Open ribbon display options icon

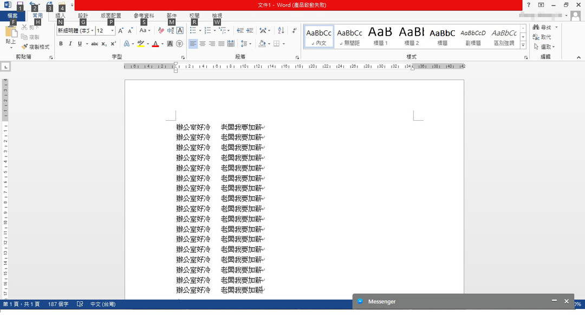click(x=541, y=5)
